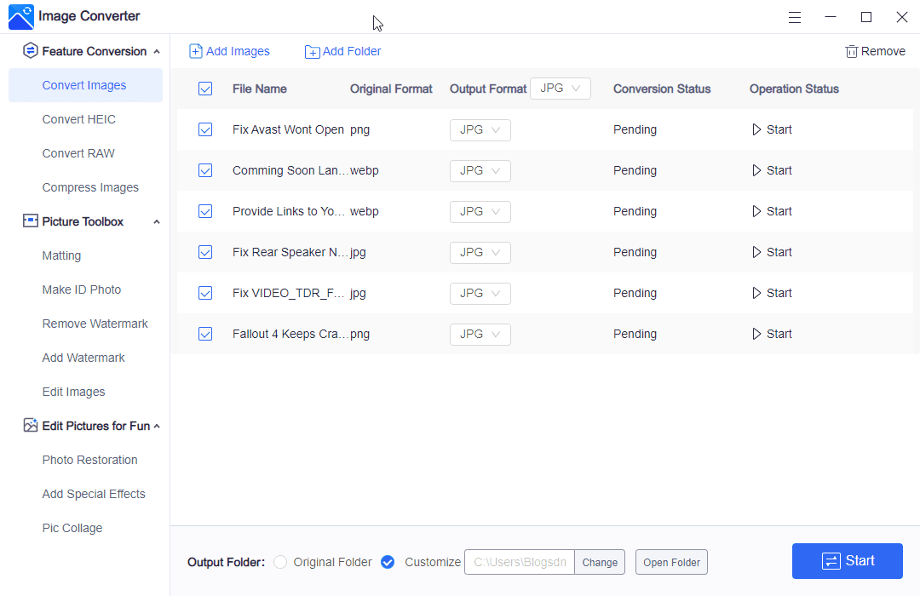Viewport: 920px width, 596px height.
Task: Click the Remove trash icon
Action: click(851, 52)
